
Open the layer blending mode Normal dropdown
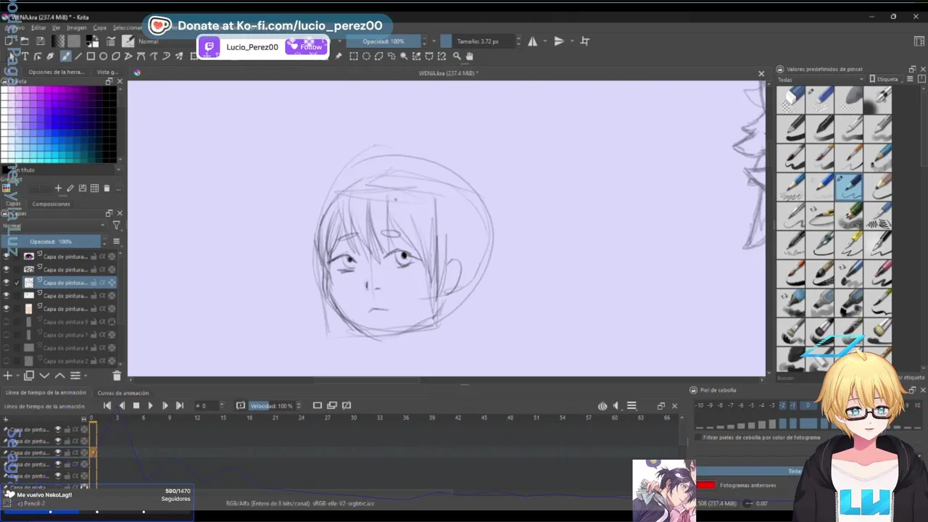point(54,226)
